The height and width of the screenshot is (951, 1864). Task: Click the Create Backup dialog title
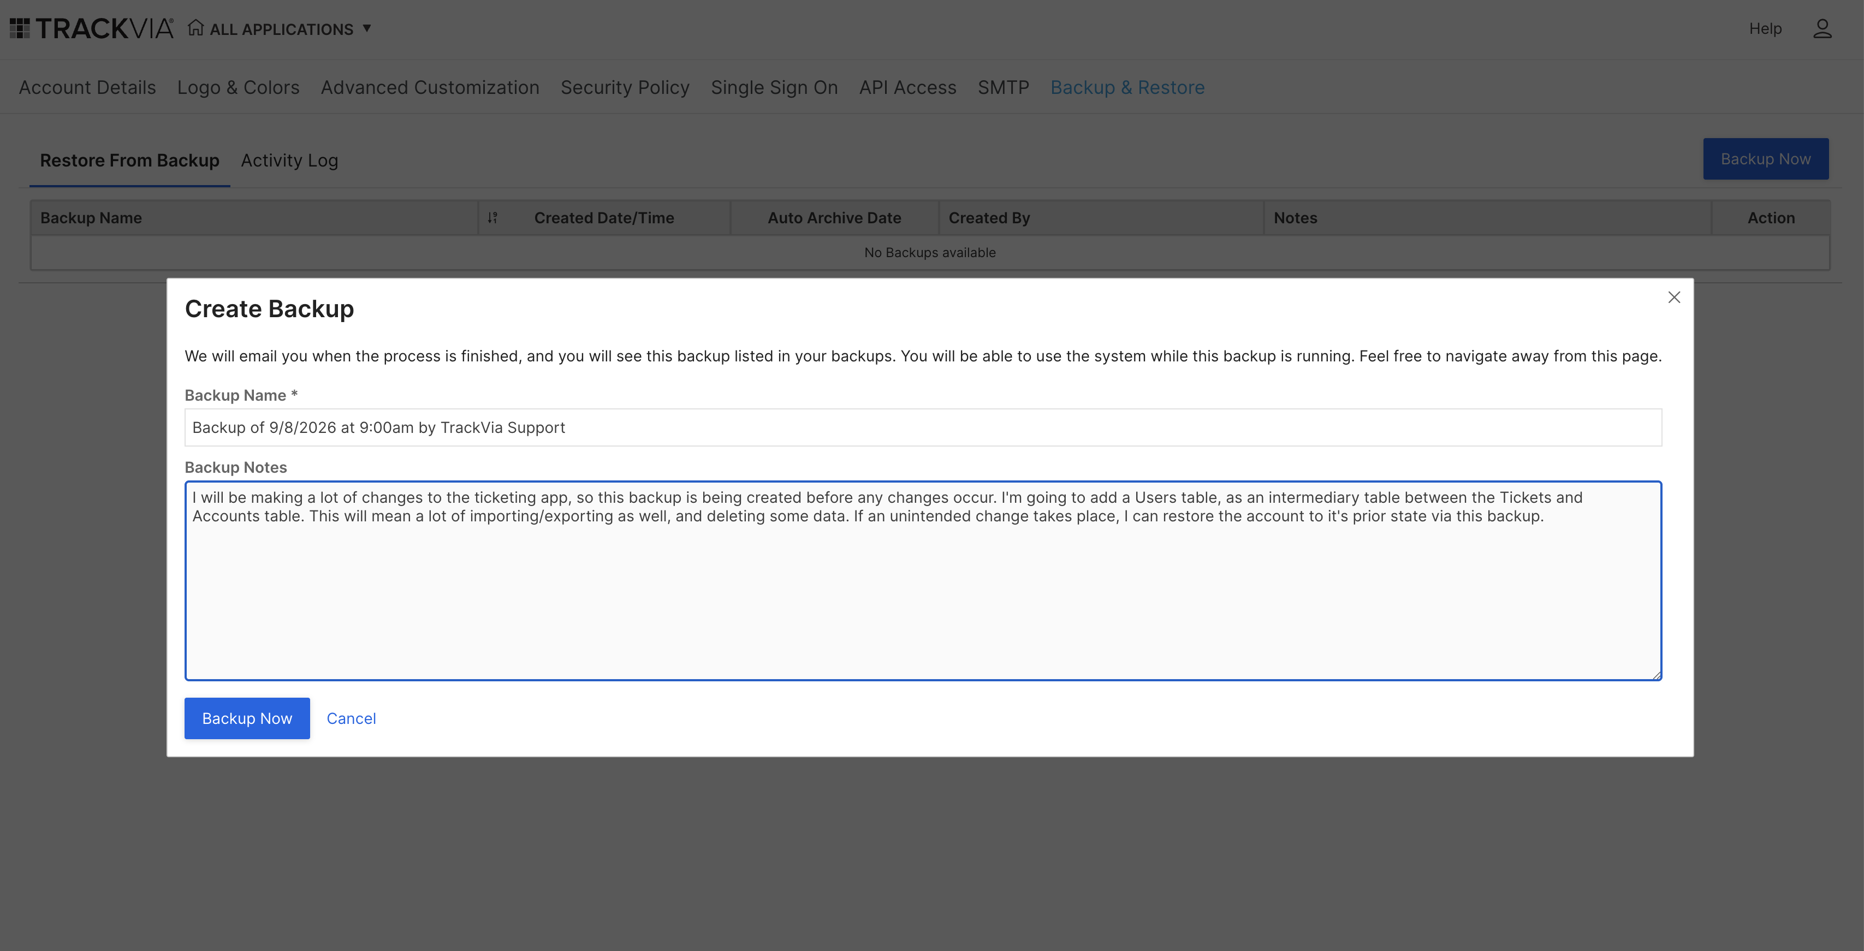click(269, 309)
